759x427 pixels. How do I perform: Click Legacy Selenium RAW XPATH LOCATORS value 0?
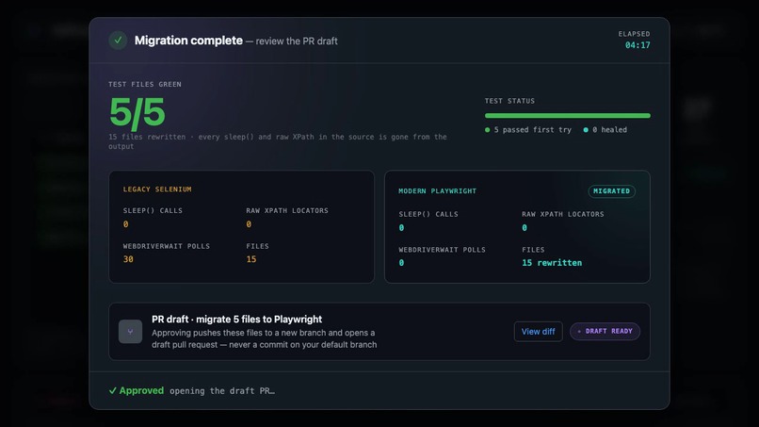(x=249, y=224)
